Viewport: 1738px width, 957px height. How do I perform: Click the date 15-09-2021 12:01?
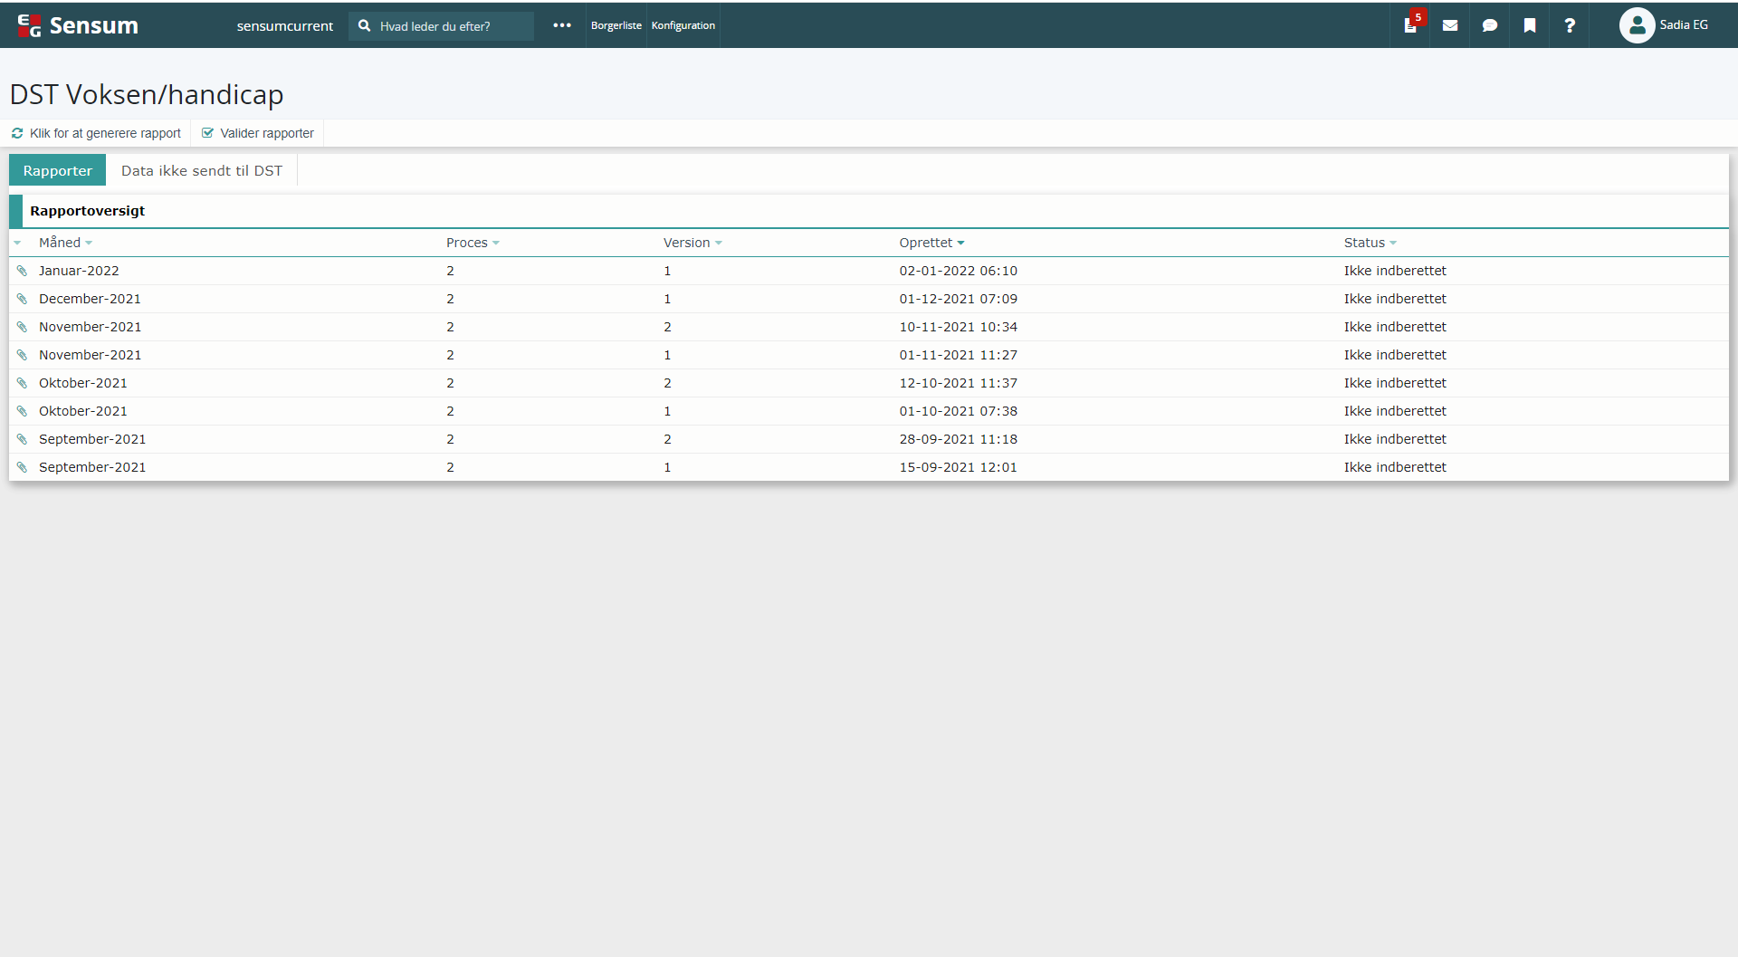click(958, 467)
